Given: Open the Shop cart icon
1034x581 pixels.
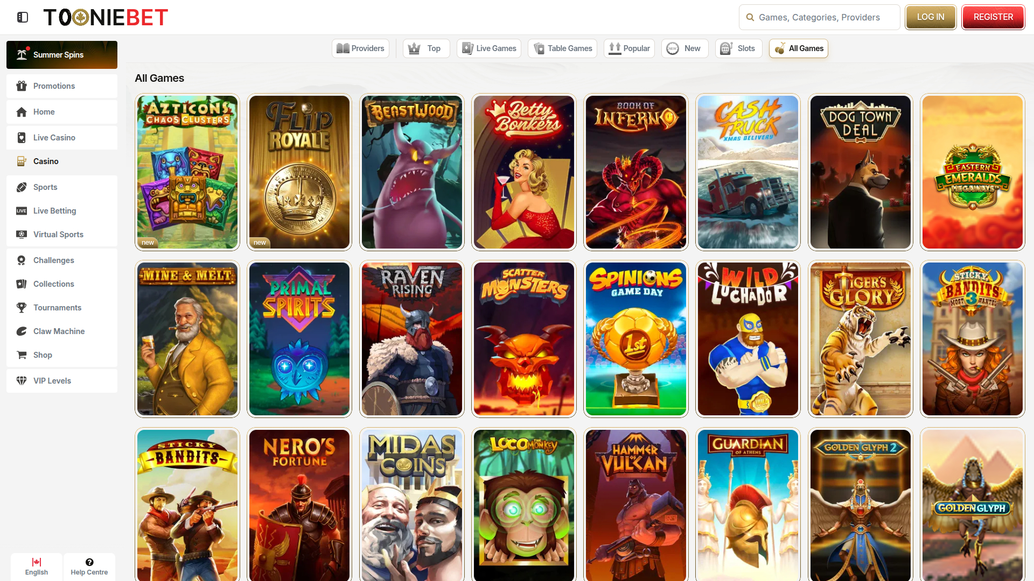Looking at the screenshot, I should tap(22, 355).
